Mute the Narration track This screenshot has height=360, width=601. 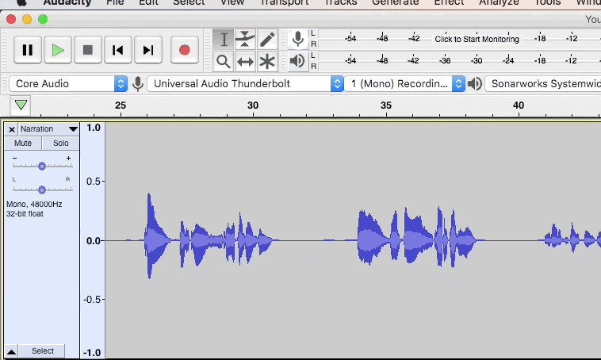point(23,144)
